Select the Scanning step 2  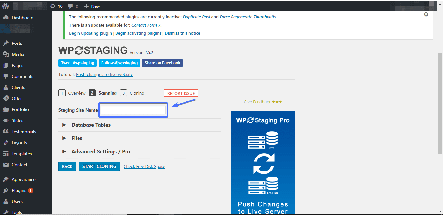point(102,93)
